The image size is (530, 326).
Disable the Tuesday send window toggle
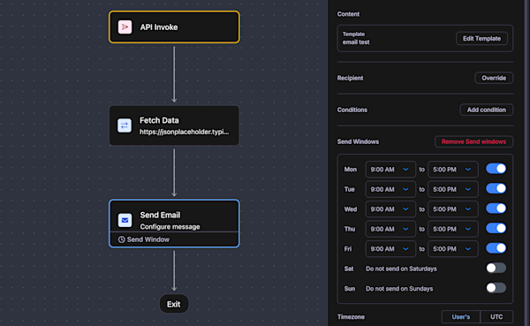[x=496, y=188]
